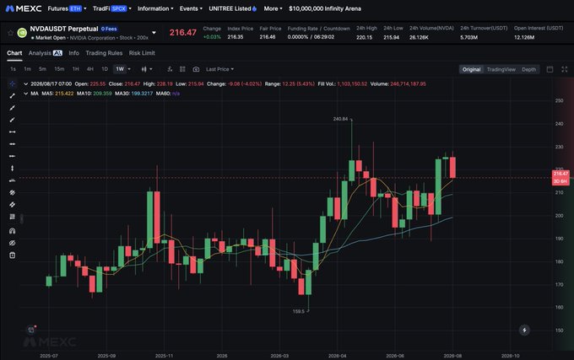The width and height of the screenshot is (574, 360).
Task: Open the Futures ETH dropdown menu
Action: [67, 8]
